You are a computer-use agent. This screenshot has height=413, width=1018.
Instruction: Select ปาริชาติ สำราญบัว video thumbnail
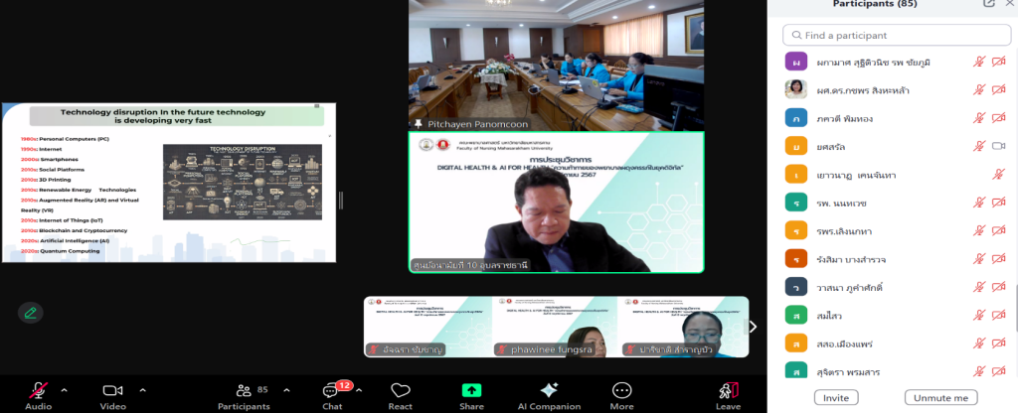coord(683,327)
